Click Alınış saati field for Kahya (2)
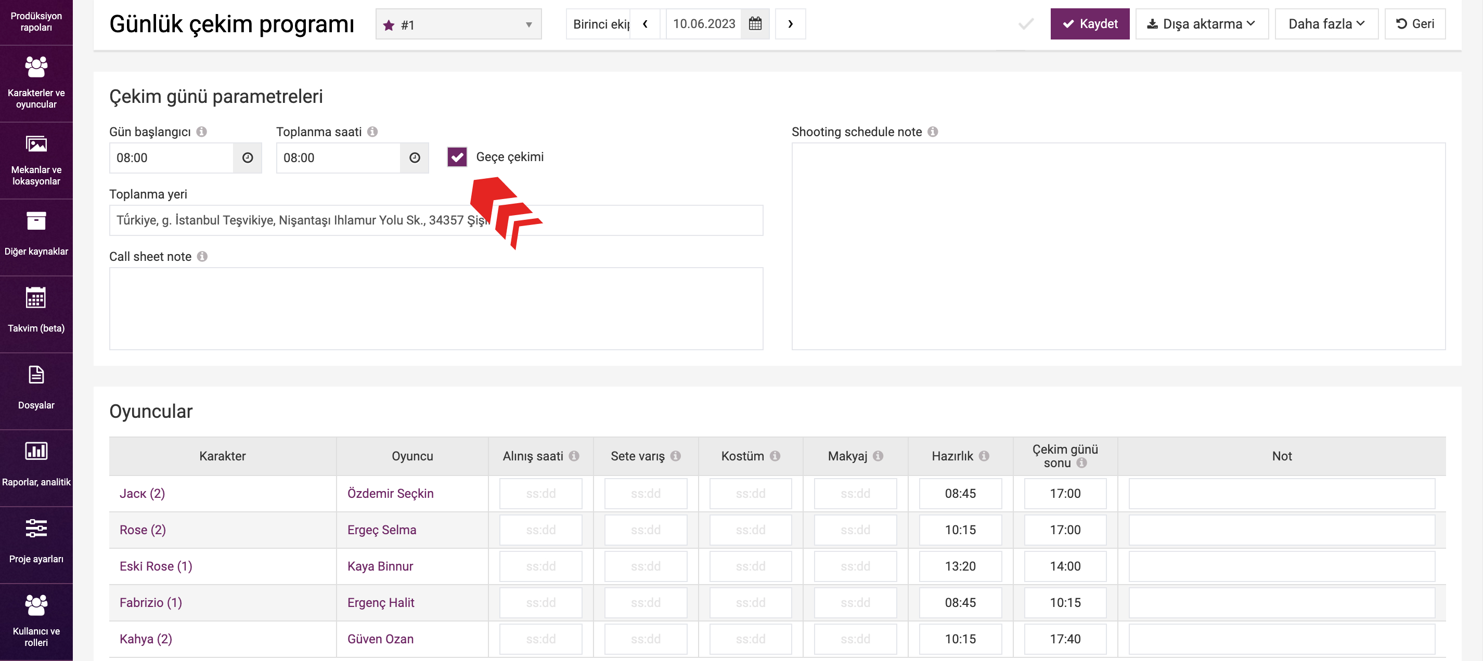The width and height of the screenshot is (1483, 661). [x=540, y=639]
